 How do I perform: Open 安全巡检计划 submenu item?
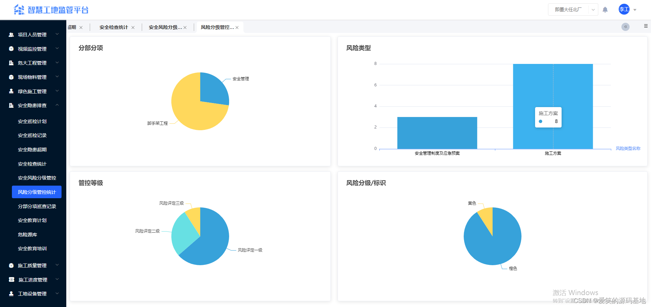(32, 121)
